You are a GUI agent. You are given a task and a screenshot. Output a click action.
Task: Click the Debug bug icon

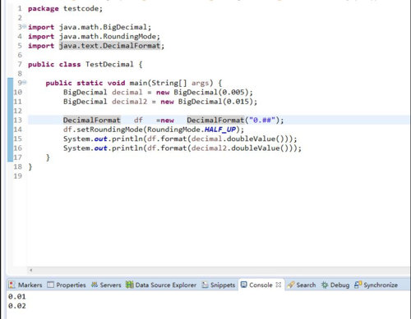[x=325, y=285]
